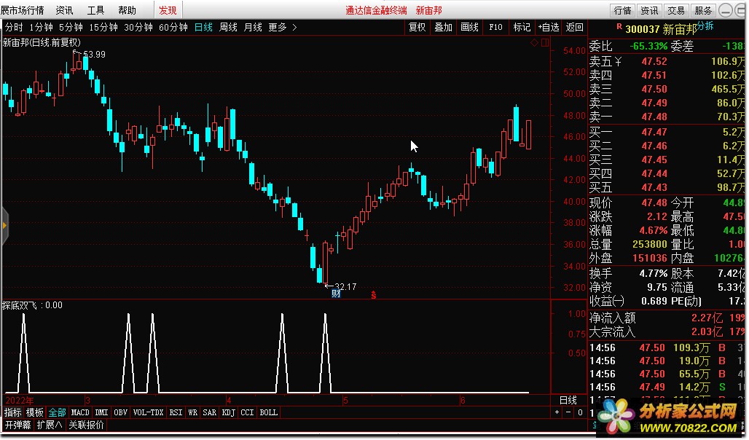Switch to 周线 weekly period
Screen dimensions: 749x440
[x=228, y=27]
